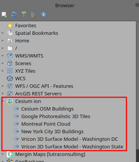Close the Browser panel
The image size is (139, 162).
(x=137, y=5)
